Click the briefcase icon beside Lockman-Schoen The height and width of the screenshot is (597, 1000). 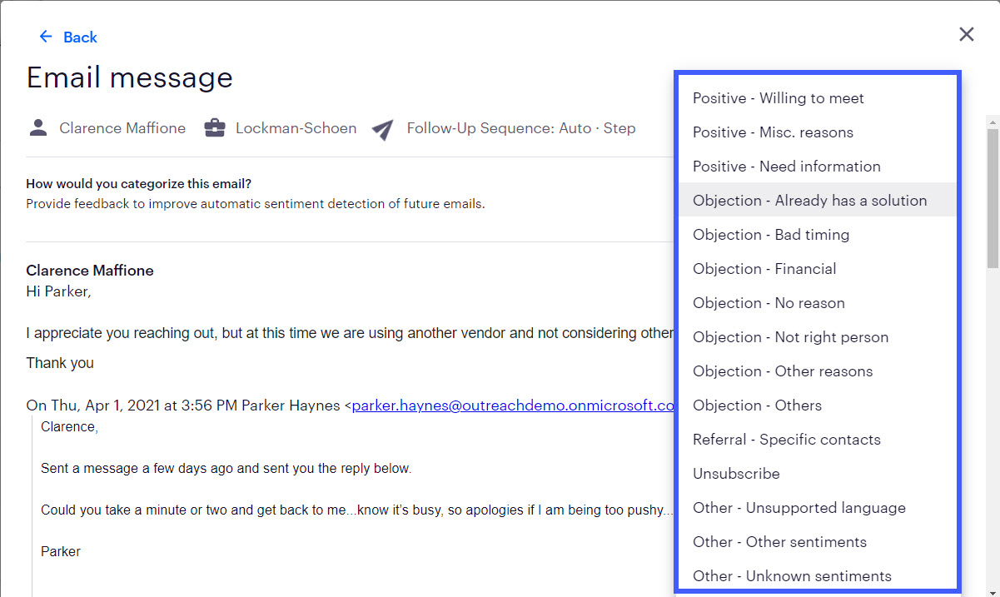[215, 128]
